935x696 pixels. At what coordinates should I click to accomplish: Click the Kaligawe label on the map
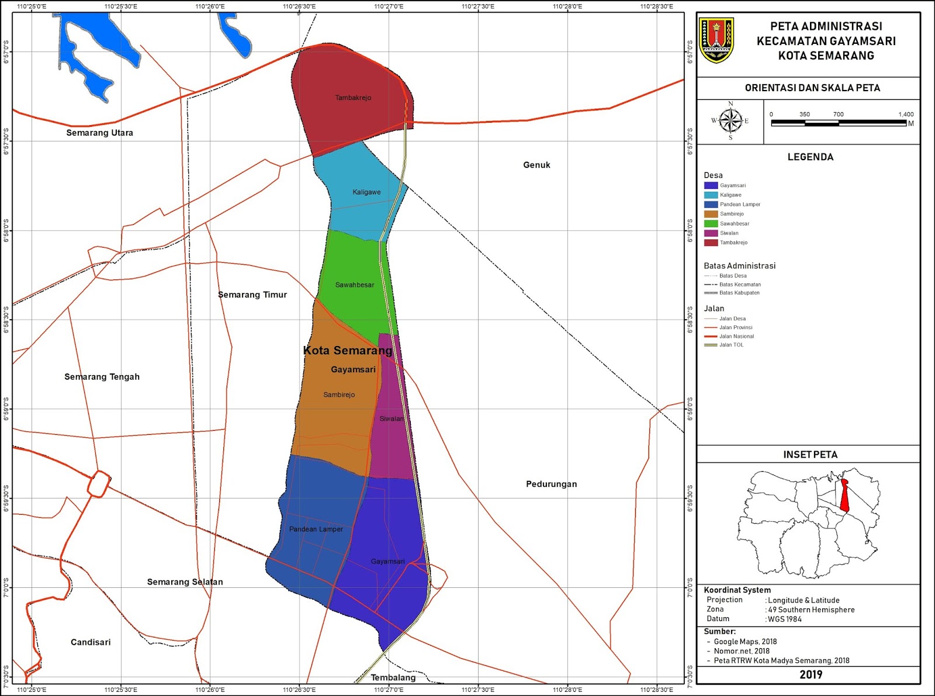coord(366,192)
